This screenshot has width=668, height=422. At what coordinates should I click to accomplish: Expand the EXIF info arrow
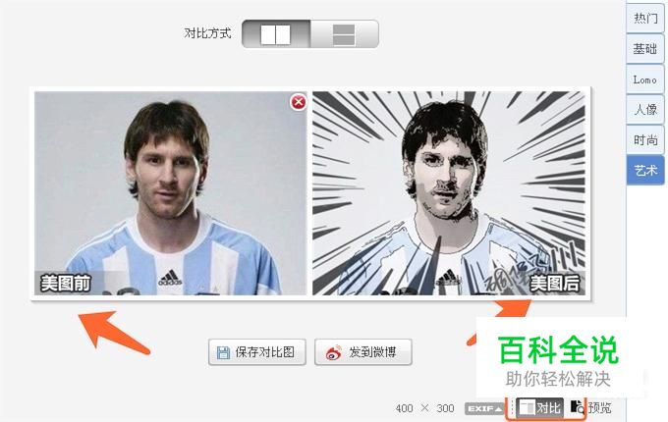pos(483,408)
